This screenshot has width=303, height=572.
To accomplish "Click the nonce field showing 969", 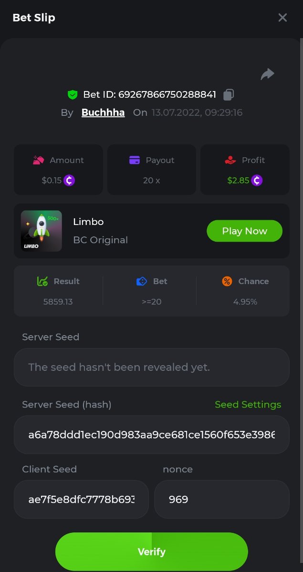I will point(222,499).
